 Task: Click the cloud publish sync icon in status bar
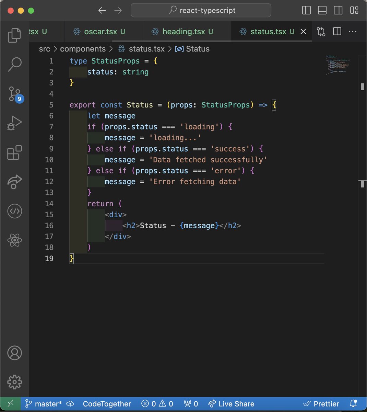[70, 404]
